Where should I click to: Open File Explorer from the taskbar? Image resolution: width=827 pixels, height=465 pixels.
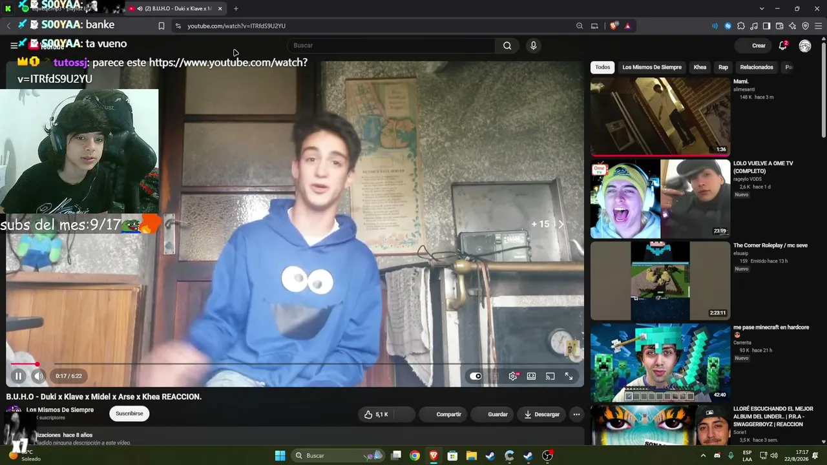click(472, 455)
